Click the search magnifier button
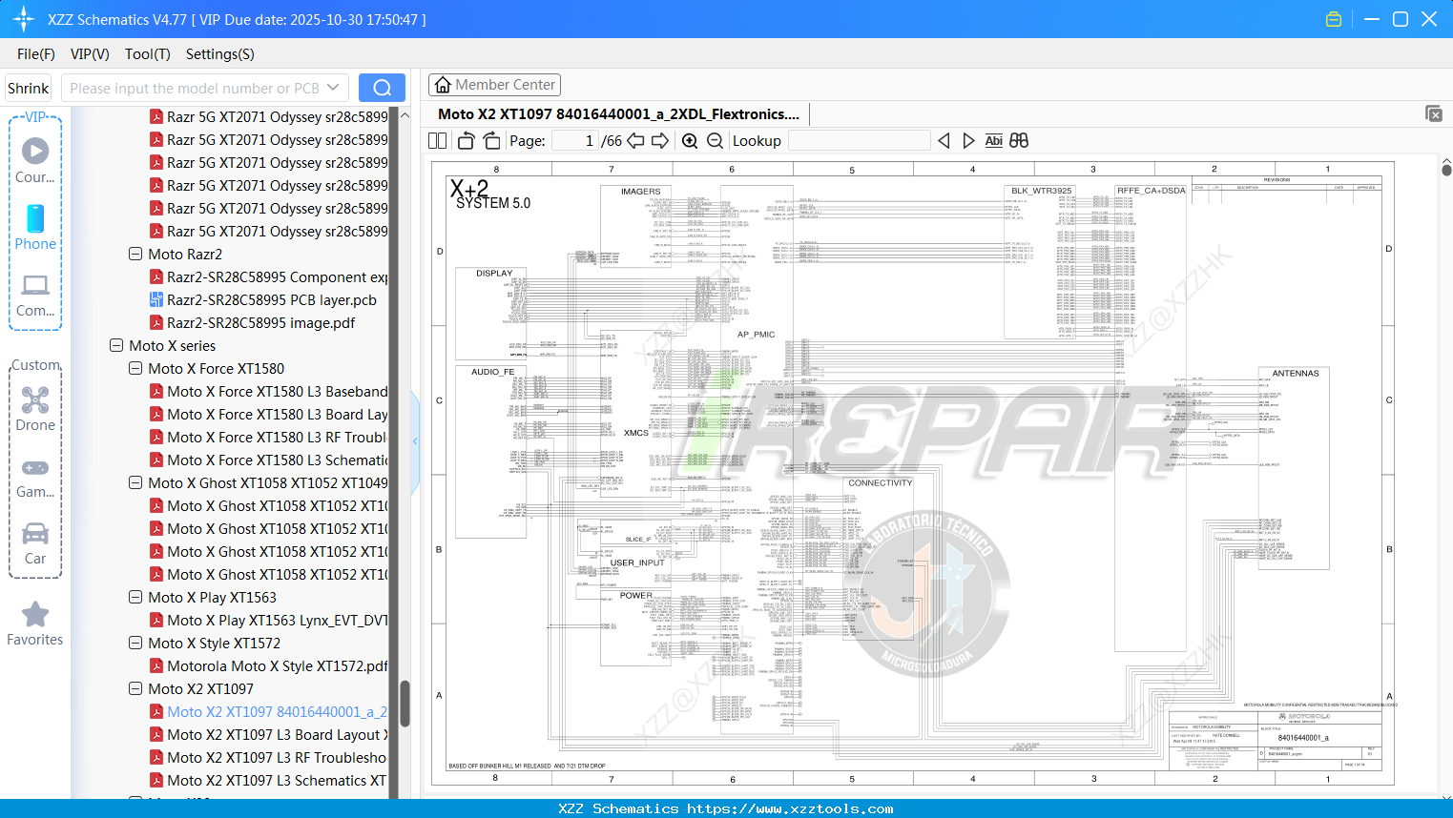1453x818 pixels. pos(382,88)
